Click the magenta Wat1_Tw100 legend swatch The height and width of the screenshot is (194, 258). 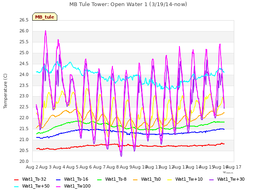[x=58, y=187]
